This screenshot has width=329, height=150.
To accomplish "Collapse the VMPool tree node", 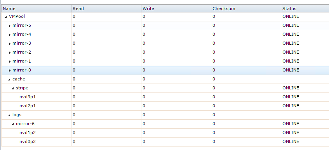I will point(6,17).
